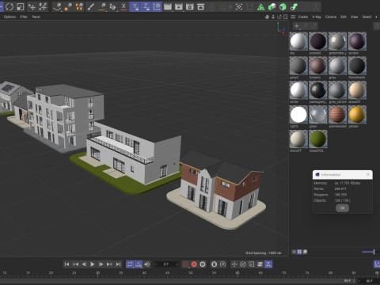Image resolution: width=380 pixels, height=285 pixels.
Task: Click the motion system icon beside keyframe selection
Action: point(223,264)
